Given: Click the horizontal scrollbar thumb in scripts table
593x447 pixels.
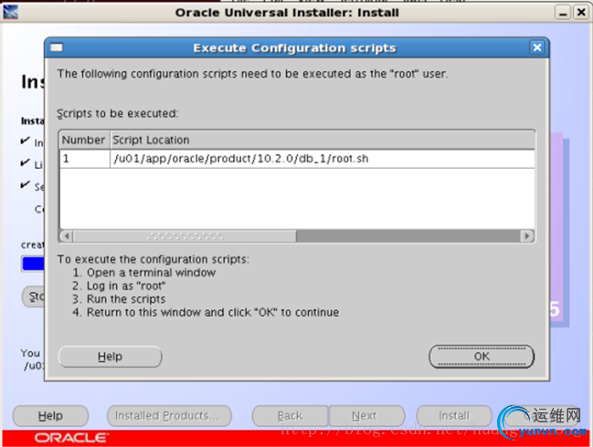Looking at the screenshot, I should (185, 236).
